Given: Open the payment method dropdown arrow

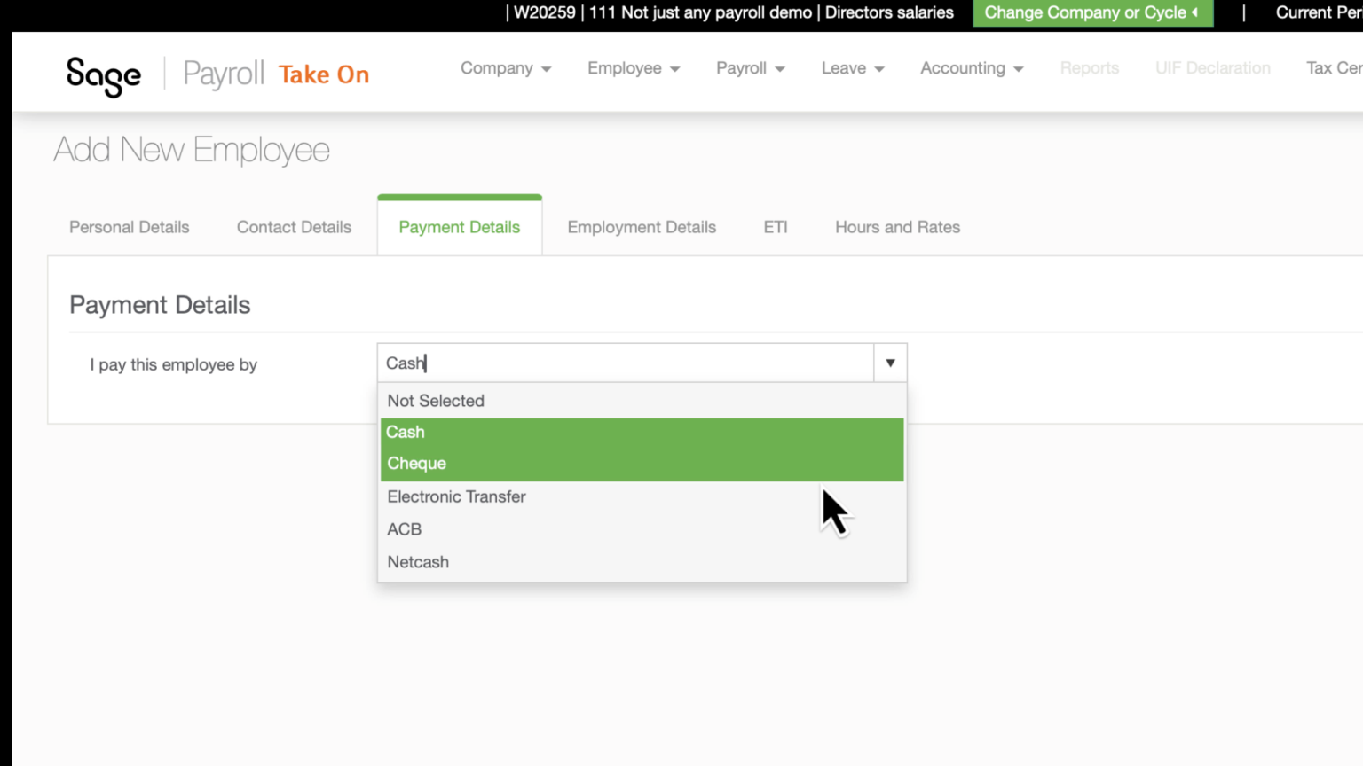Looking at the screenshot, I should click(889, 363).
